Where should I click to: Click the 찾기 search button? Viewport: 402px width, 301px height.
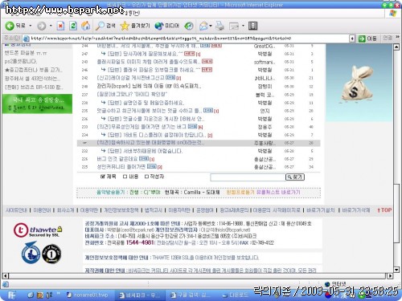pyautogui.click(x=295, y=177)
